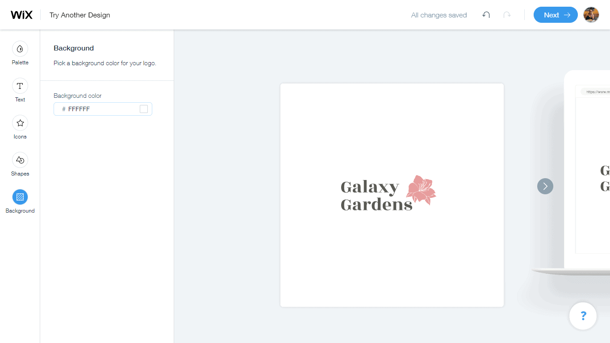Screen dimensions: 610x343
Task: Show the next preview mockup arrow
Action: coord(545,186)
